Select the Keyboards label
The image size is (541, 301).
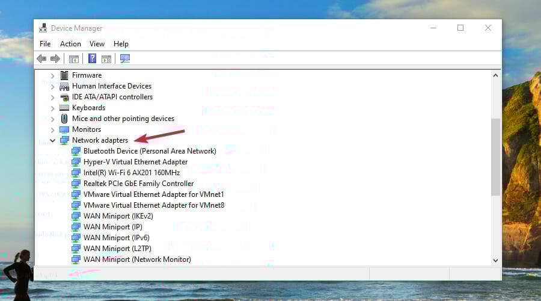pyautogui.click(x=88, y=108)
